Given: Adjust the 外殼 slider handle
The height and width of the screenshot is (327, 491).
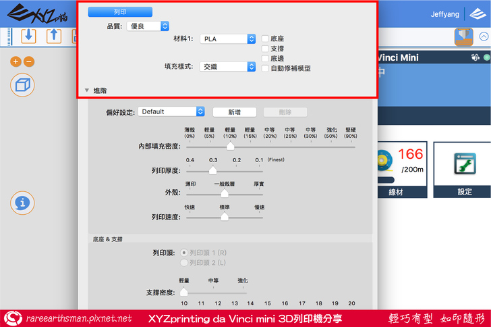Looking at the screenshot, I should click(225, 193).
